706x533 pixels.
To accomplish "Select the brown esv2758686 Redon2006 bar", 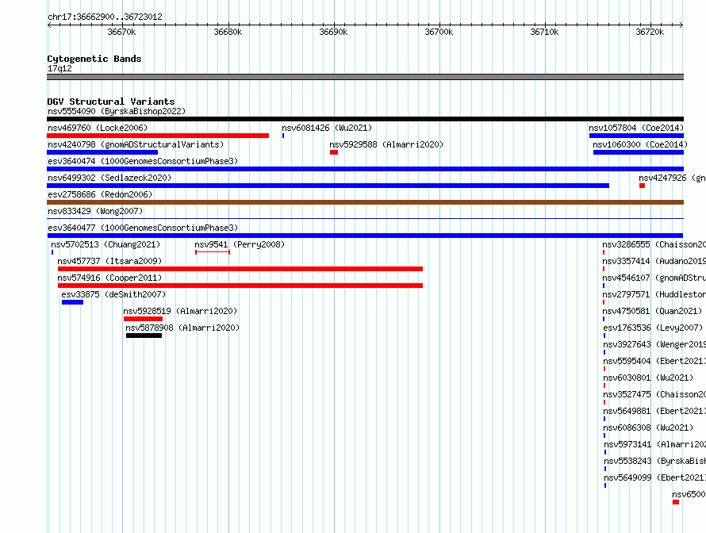I will tap(365, 202).
